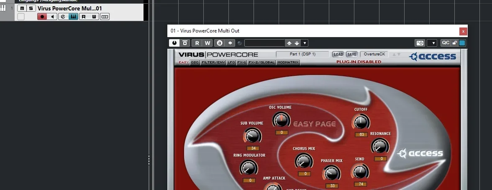Image resolution: width=492 pixels, height=190 pixels.
Task: Open the preset management dropdown
Action: click(305, 43)
